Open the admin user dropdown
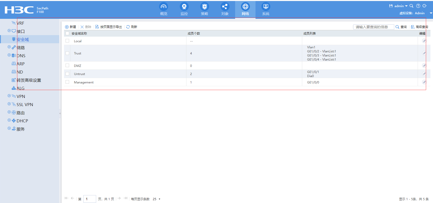This screenshot has height=203, width=433. pos(401,6)
